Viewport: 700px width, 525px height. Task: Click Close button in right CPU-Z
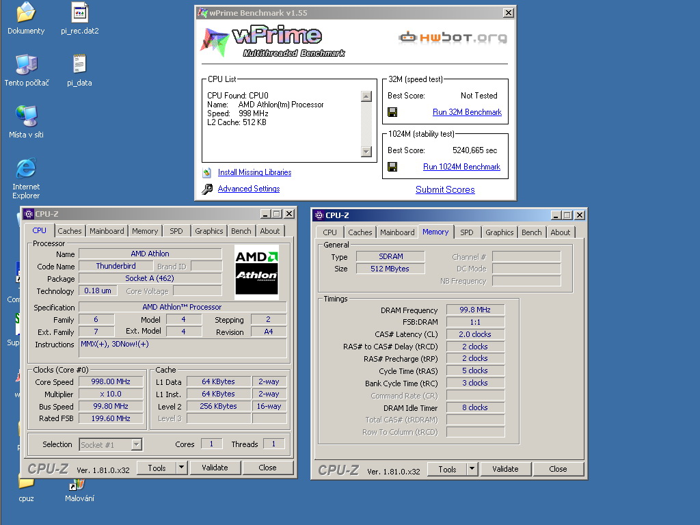click(558, 469)
